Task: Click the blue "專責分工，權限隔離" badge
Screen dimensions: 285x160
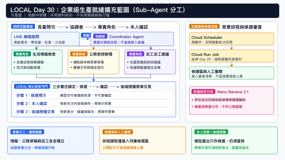Action: [x=27, y=132]
